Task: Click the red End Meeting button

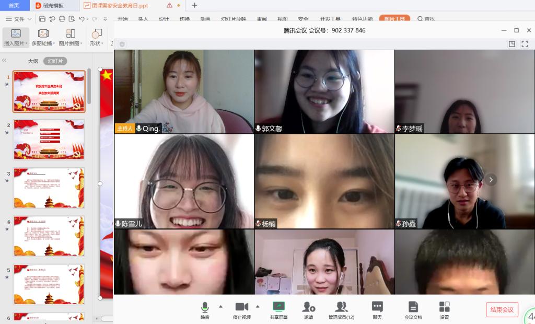Action: tap(502, 309)
